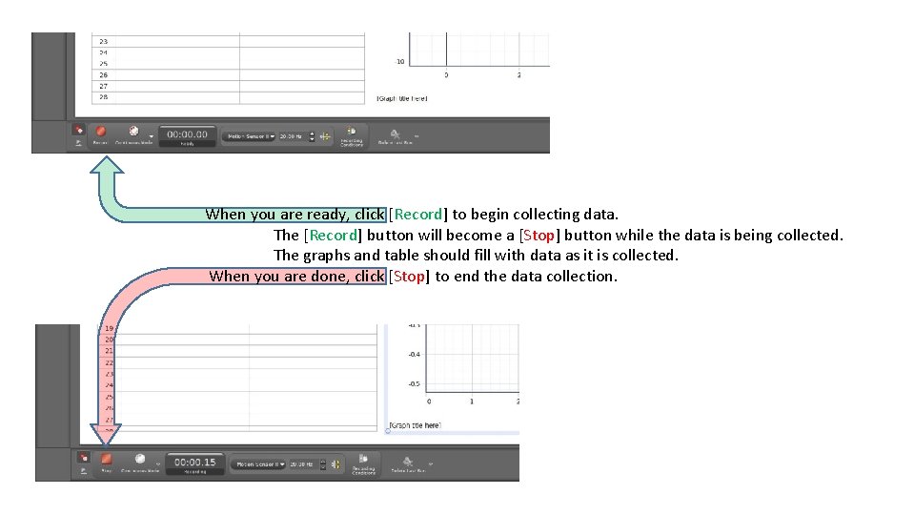Select the record mode icon left of Record
Viewport: 915px width, 515px height.
coord(78,130)
